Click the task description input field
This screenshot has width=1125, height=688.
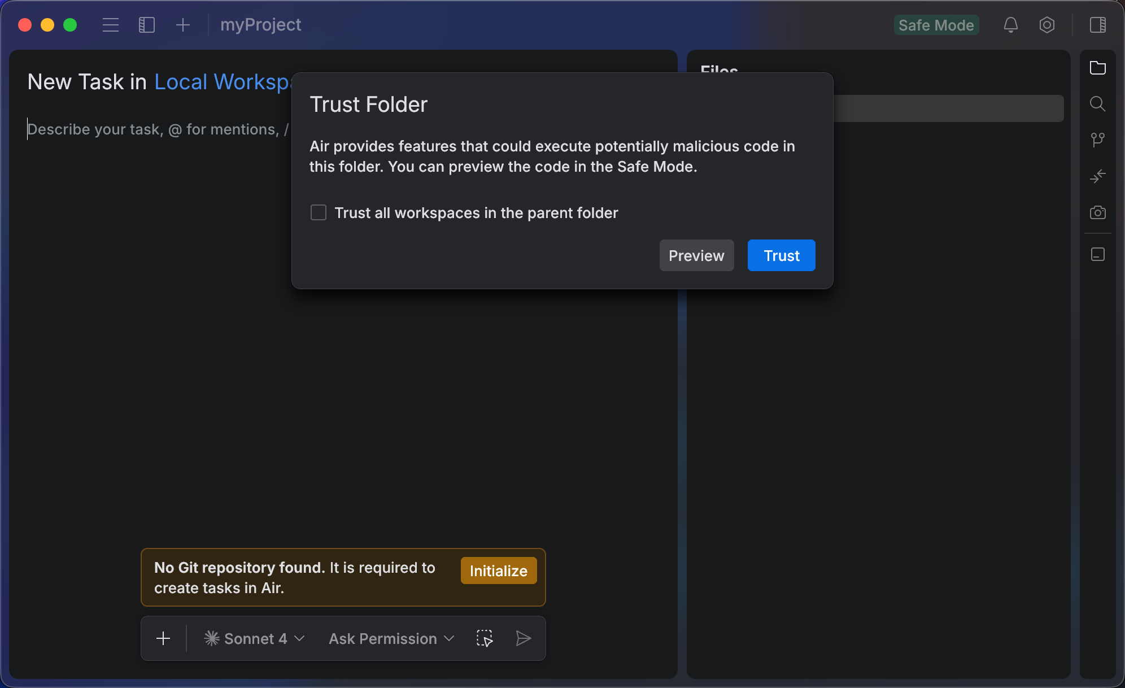(x=158, y=129)
